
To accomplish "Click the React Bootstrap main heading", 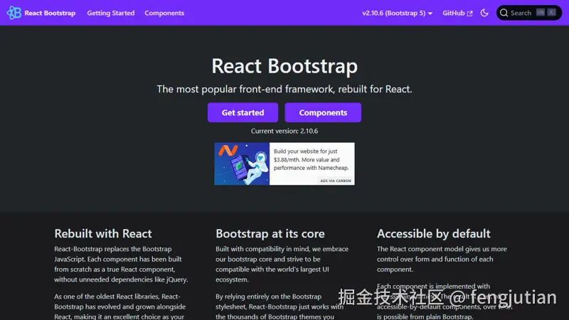I will (x=284, y=66).
